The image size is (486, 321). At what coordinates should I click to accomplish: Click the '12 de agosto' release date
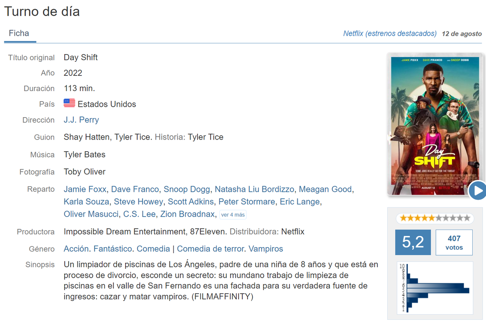(x=462, y=34)
